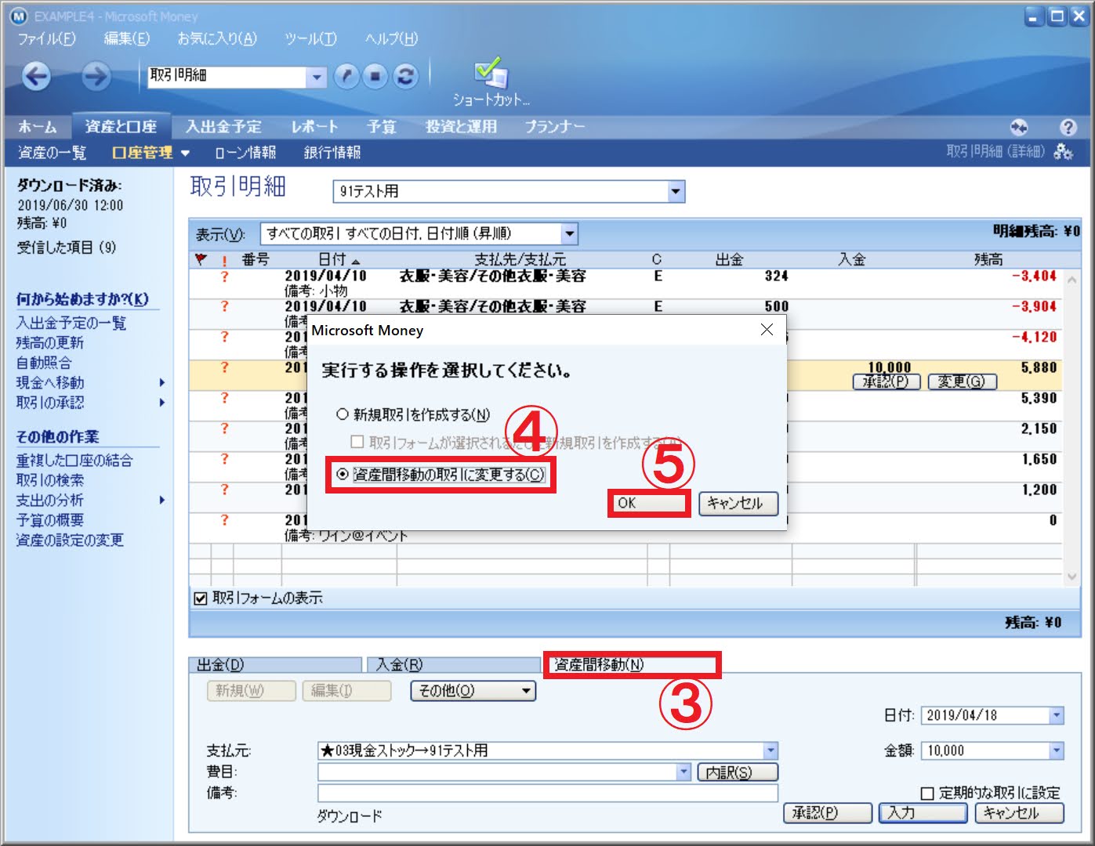Close the Microsoft Money dialog with X
The image size is (1095, 846).
click(767, 330)
